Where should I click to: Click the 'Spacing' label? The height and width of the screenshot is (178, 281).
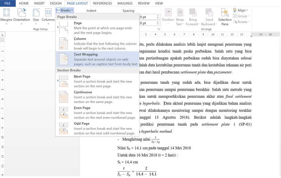click(x=128, y=11)
